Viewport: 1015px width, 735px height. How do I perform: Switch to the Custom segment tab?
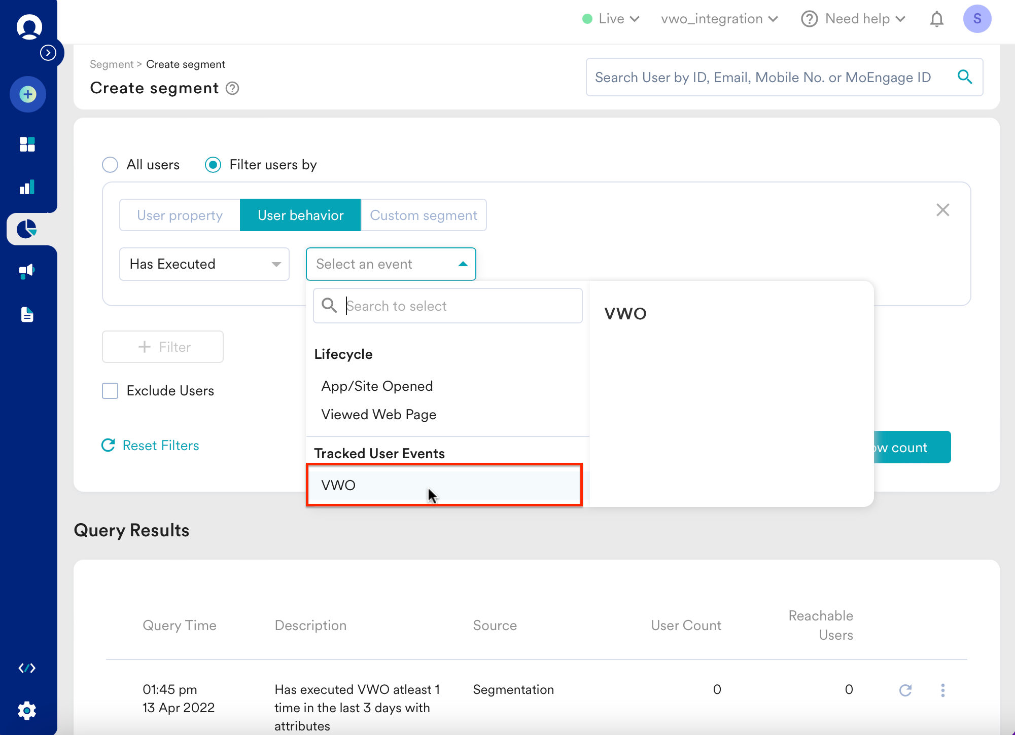point(423,214)
